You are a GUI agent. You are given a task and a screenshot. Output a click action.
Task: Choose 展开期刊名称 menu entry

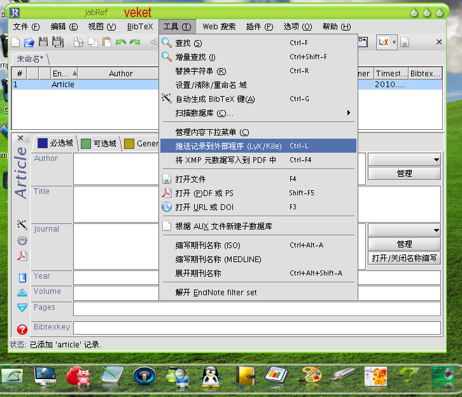tap(258, 274)
